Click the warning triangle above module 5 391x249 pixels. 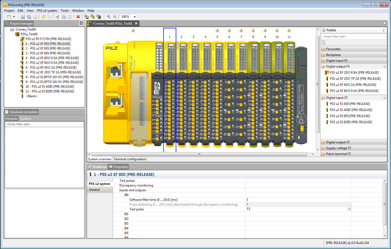(217, 31)
